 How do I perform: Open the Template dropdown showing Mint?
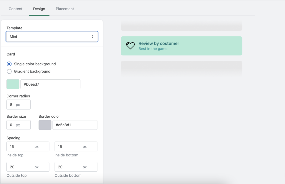(52, 37)
